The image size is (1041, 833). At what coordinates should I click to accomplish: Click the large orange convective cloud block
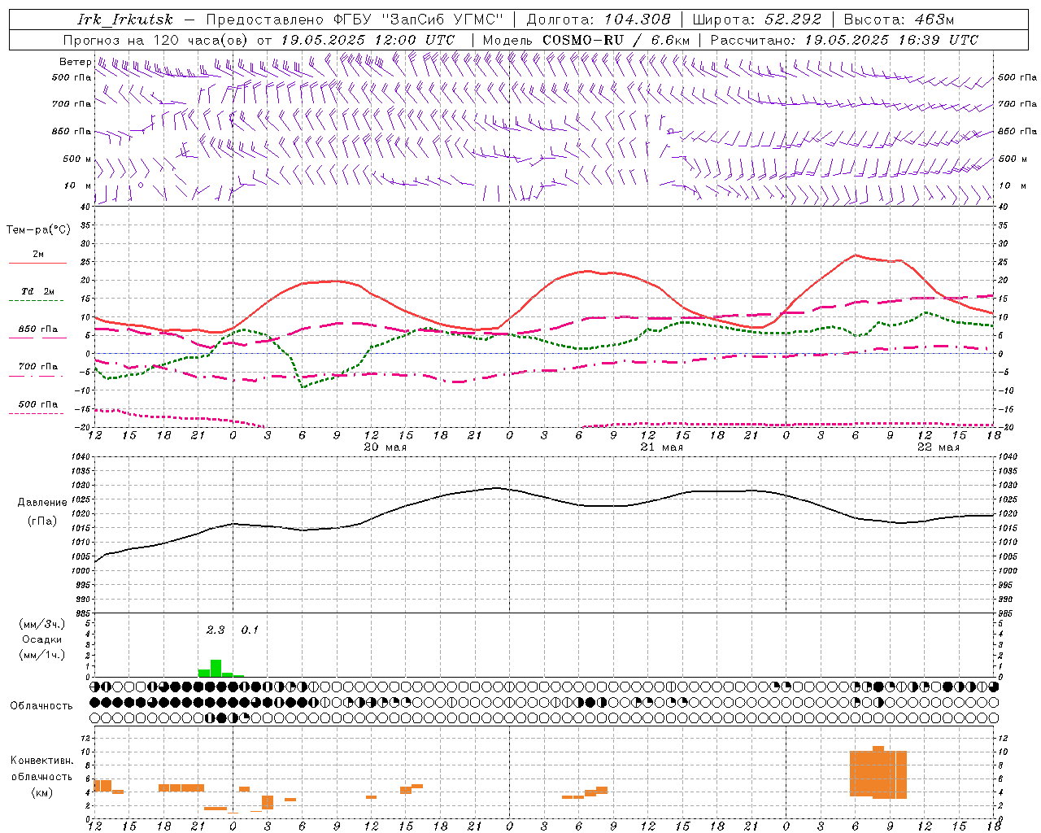coord(878,774)
